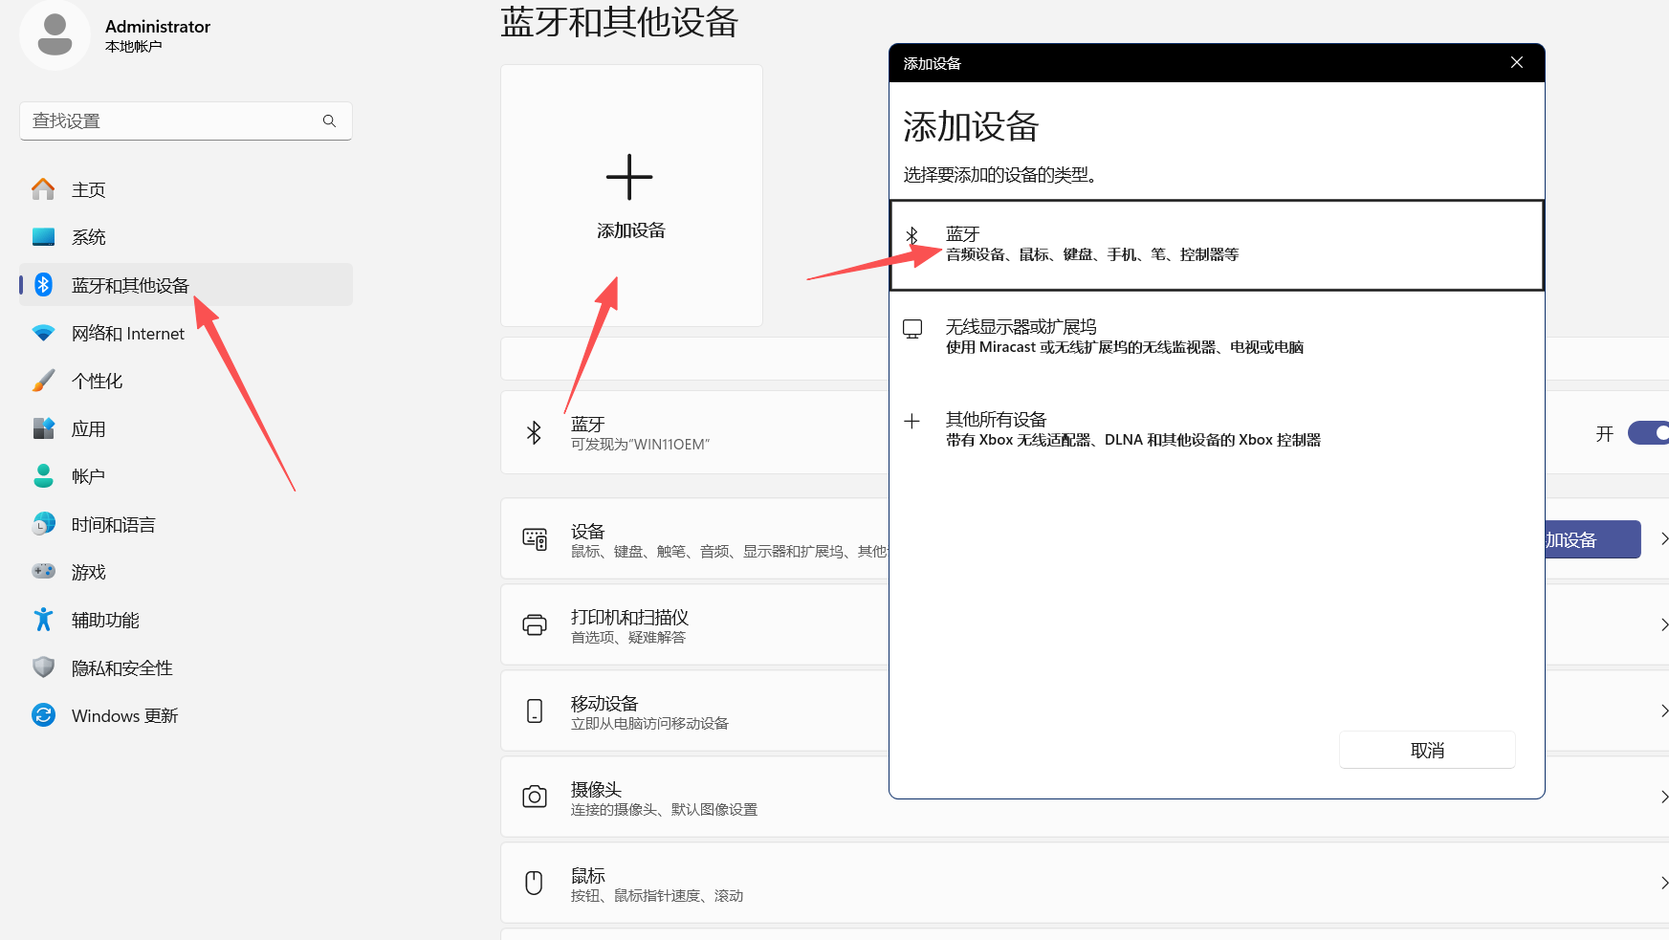
Task: Open 游戏 settings from sidebar
Action: (88, 571)
